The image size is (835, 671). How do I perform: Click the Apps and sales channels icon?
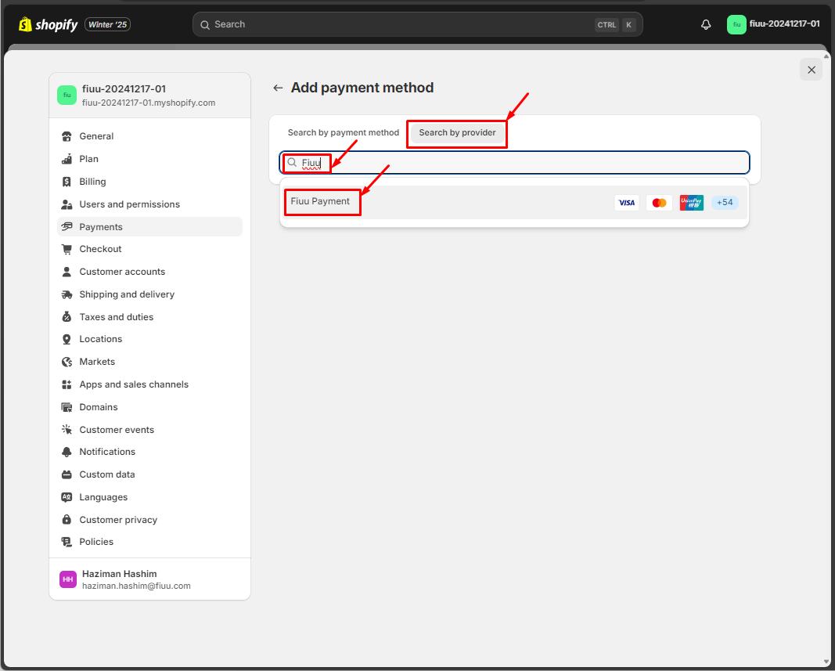(x=67, y=384)
